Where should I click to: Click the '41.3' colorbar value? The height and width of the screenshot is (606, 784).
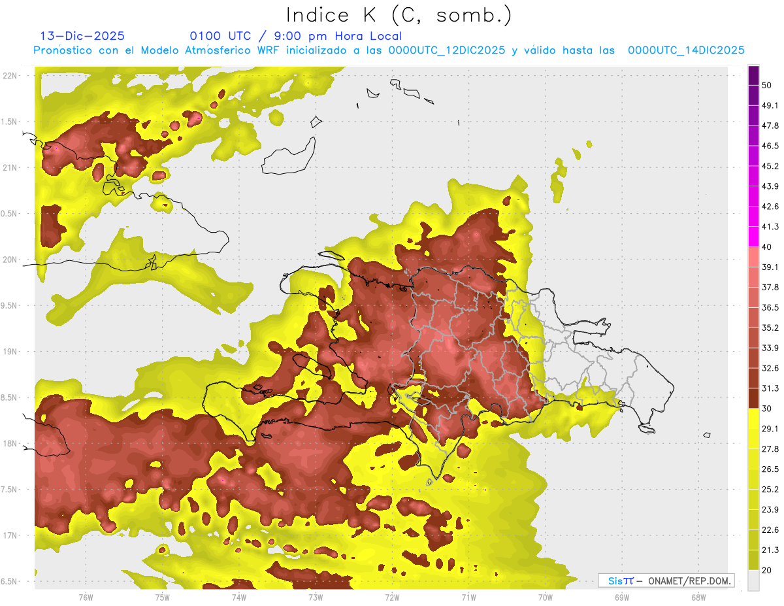pos(770,227)
